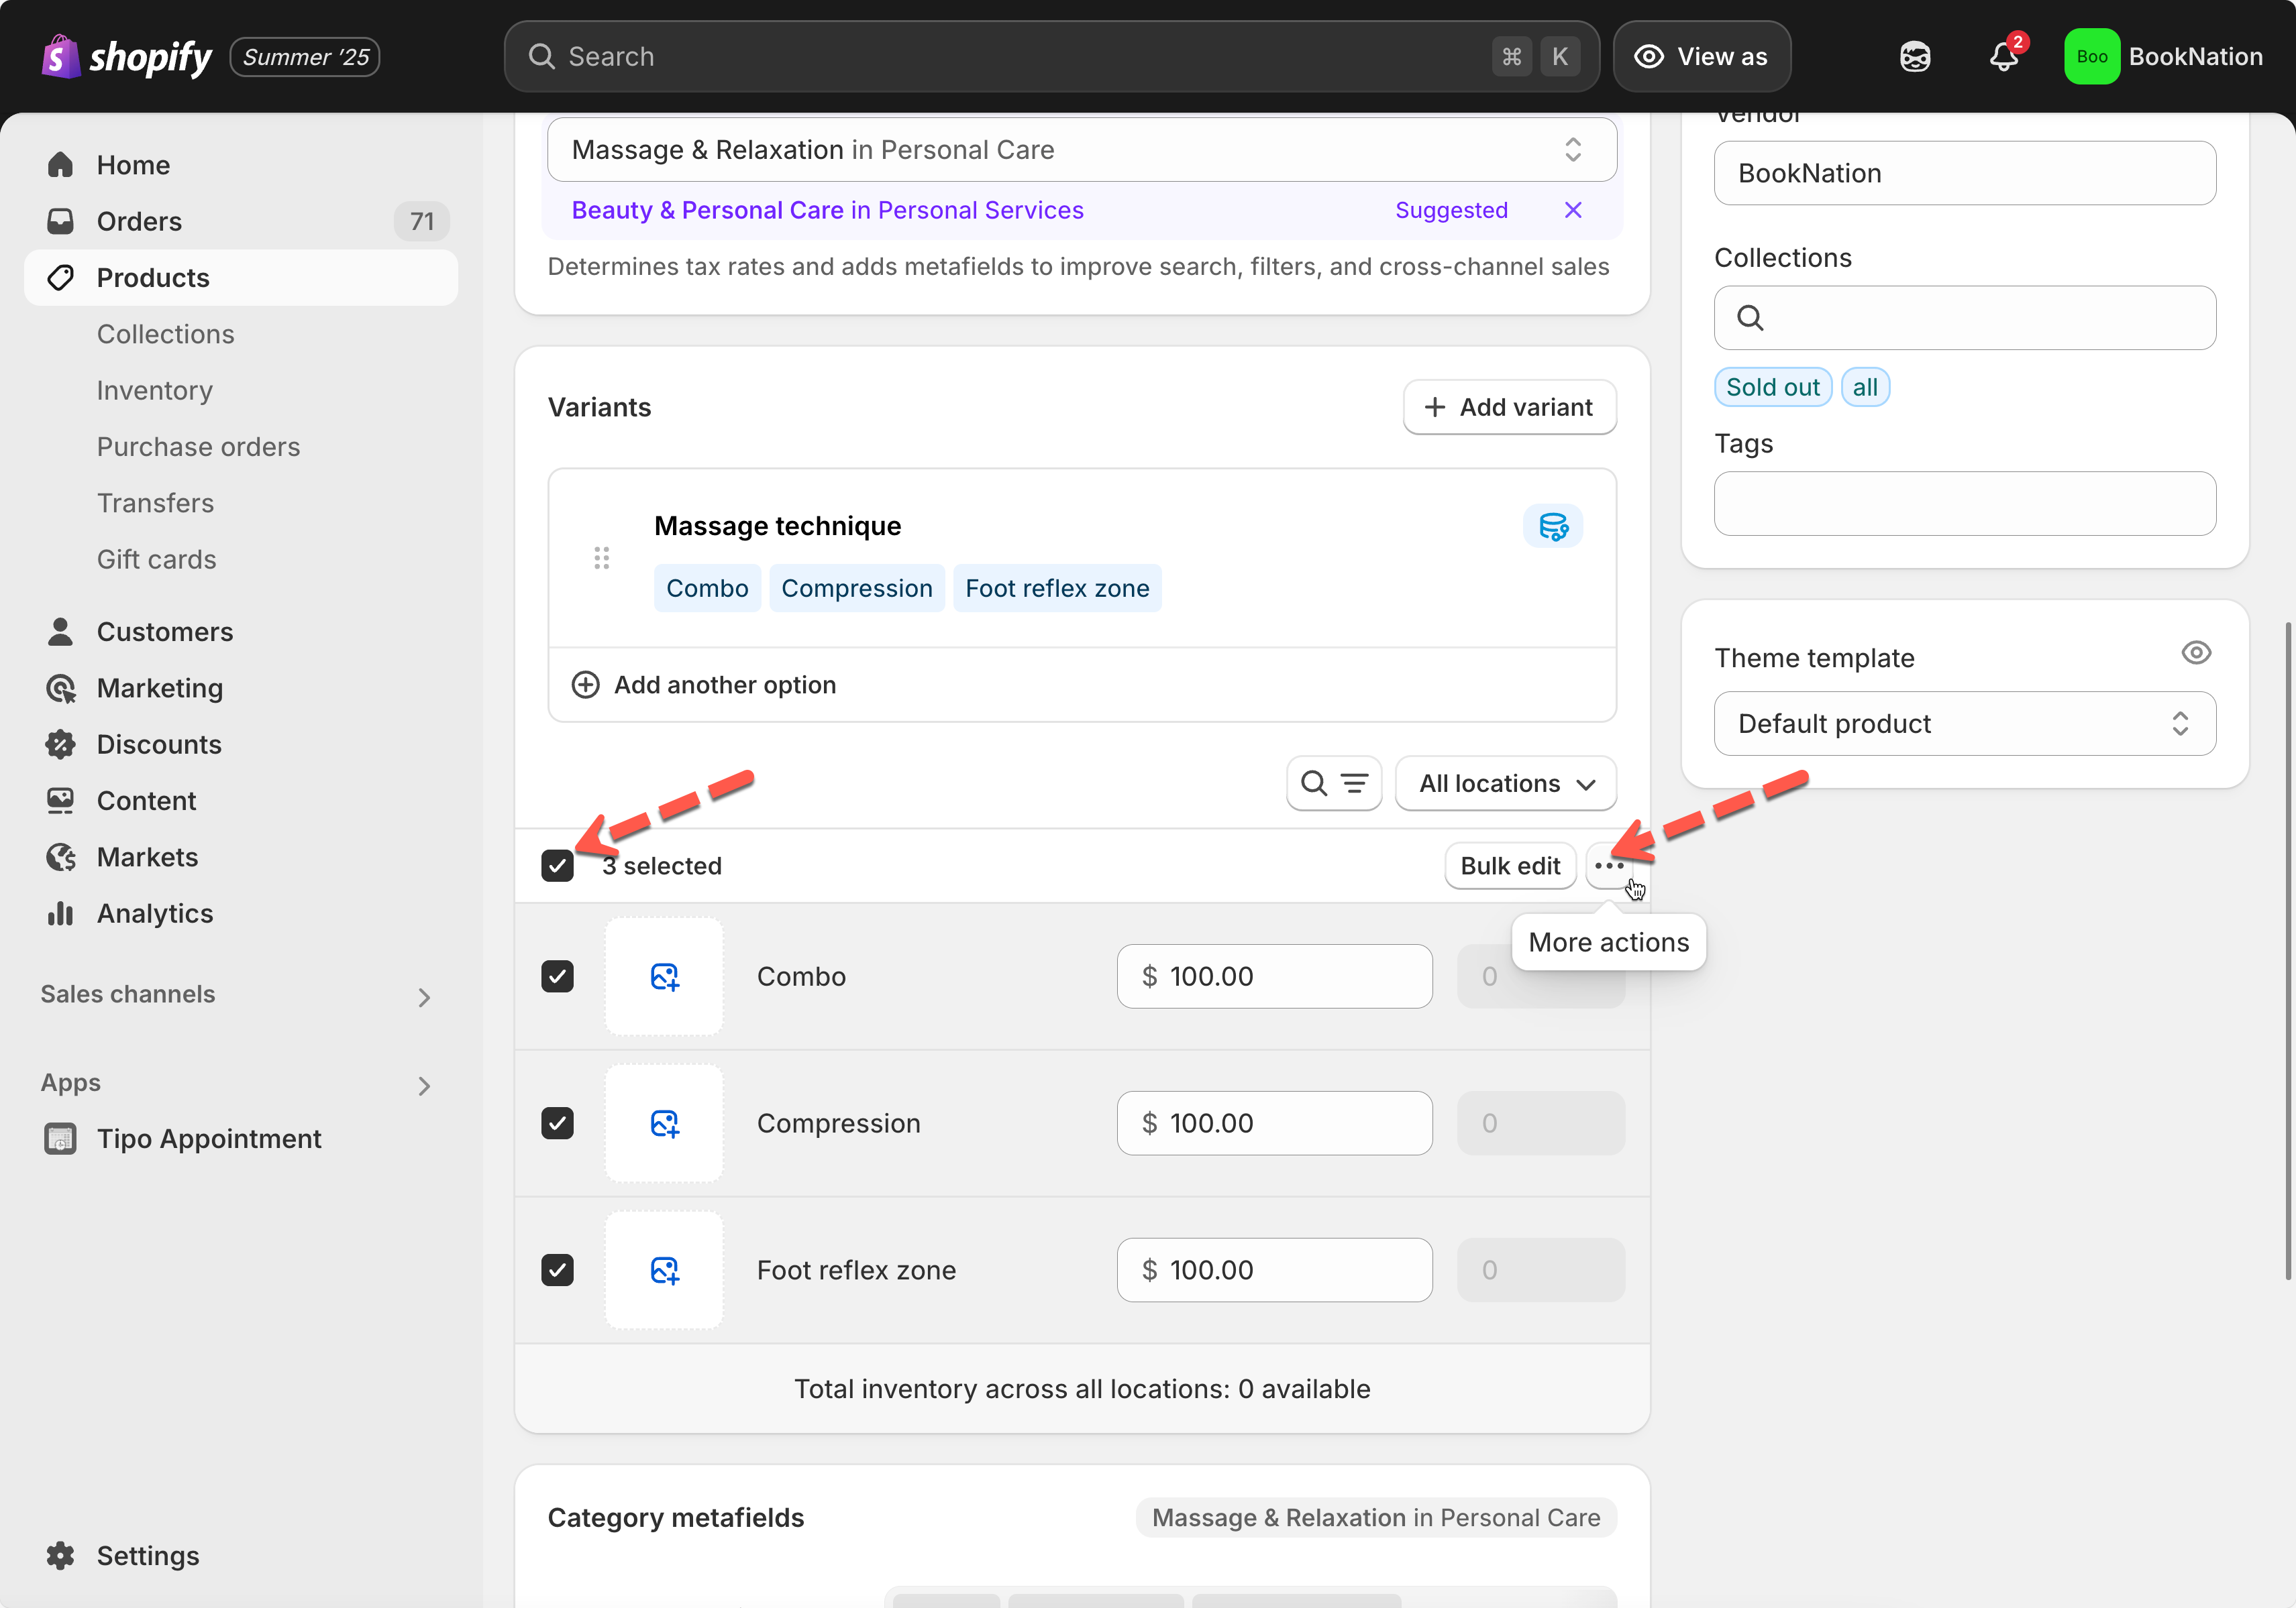
Task: Click the notifications bell icon
Action: pos(2003,57)
